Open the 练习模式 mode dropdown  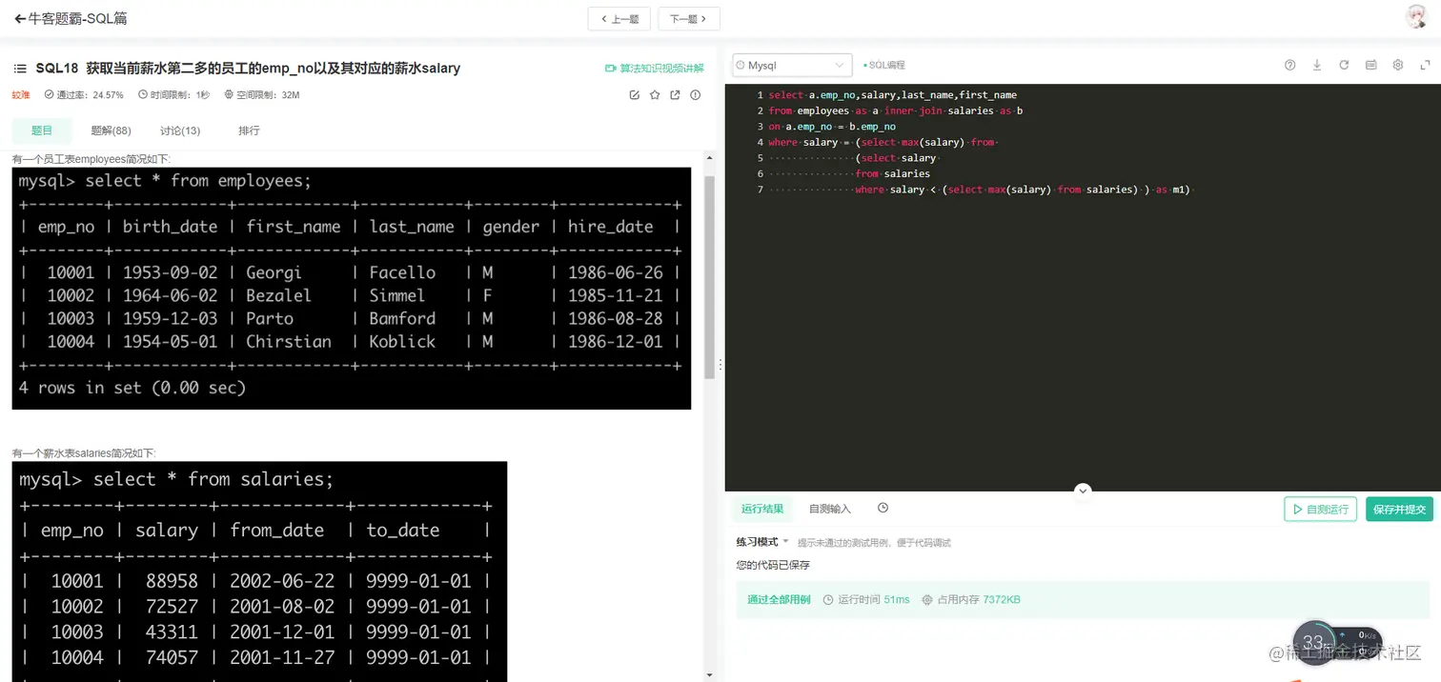pyautogui.click(x=762, y=542)
